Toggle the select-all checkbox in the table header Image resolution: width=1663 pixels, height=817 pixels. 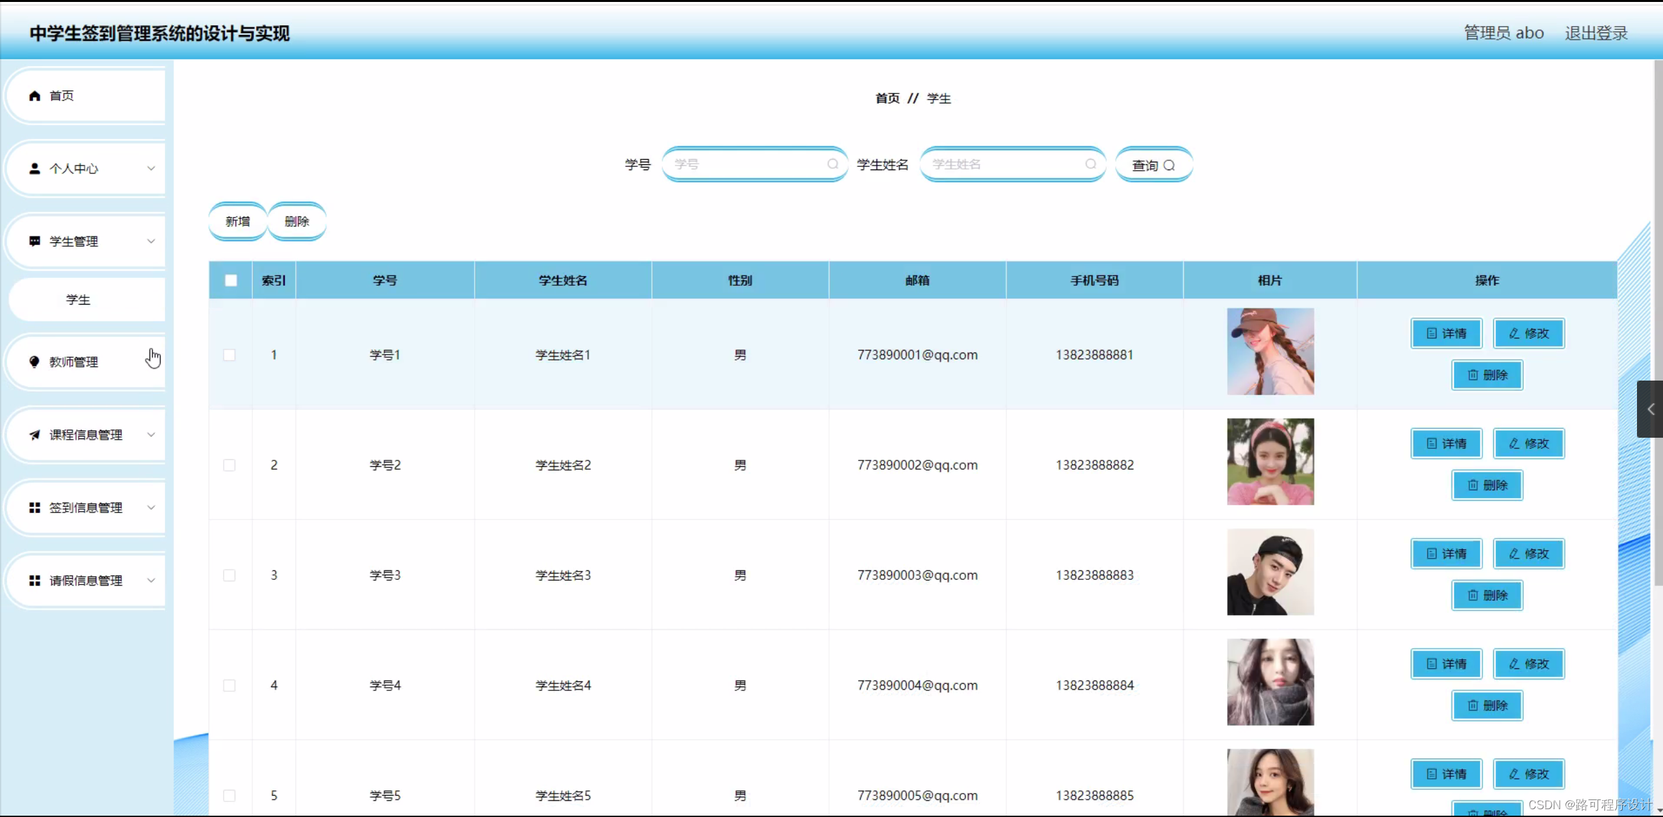click(231, 281)
